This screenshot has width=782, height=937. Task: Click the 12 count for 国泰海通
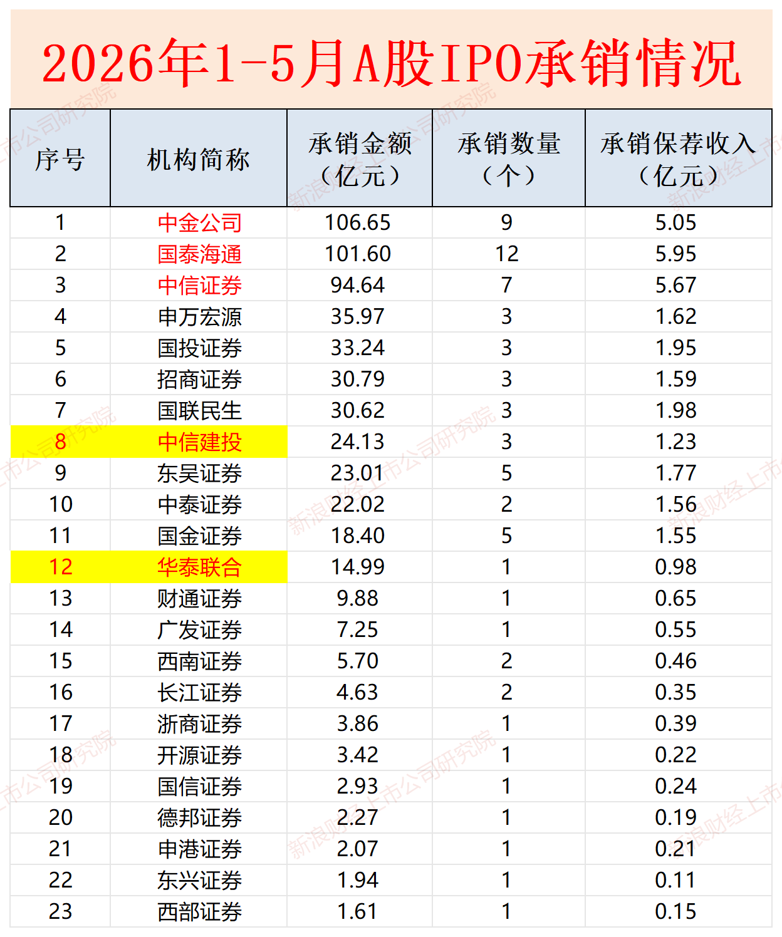509,254
